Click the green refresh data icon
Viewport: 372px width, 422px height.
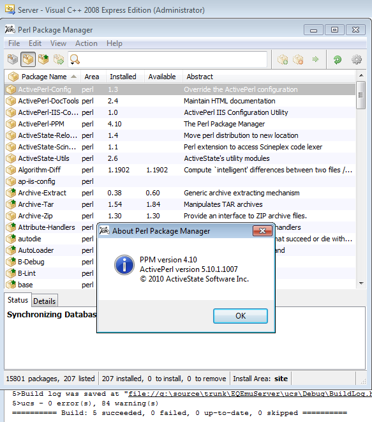click(338, 59)
